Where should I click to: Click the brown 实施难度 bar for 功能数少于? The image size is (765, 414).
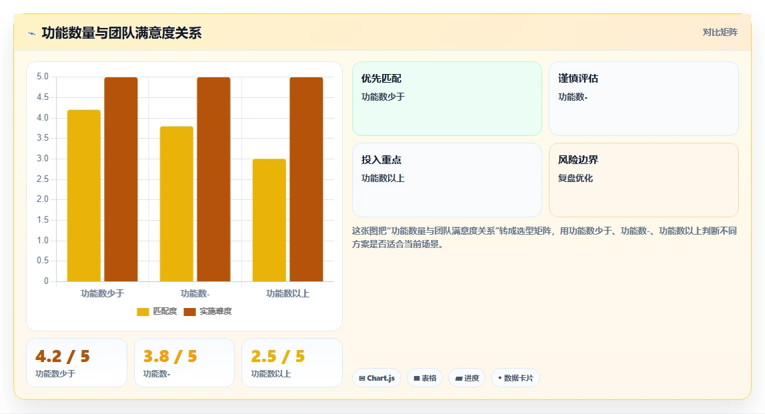(x=121, y=179)
